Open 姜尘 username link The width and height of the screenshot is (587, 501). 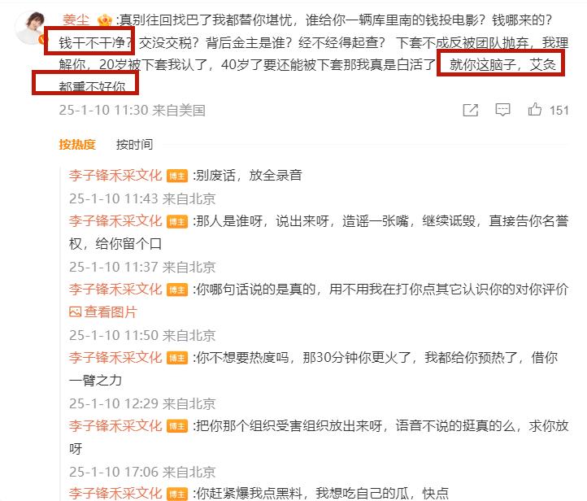coord(76,20)
